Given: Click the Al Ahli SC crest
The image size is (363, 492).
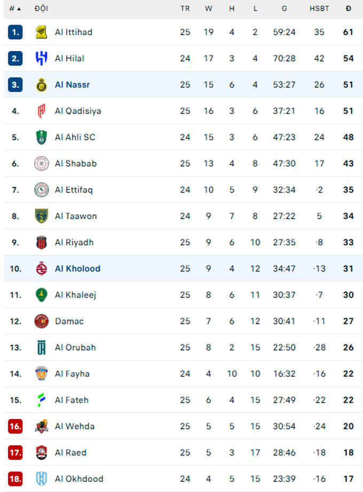Looking at the screenshot, I should [41, 137].
